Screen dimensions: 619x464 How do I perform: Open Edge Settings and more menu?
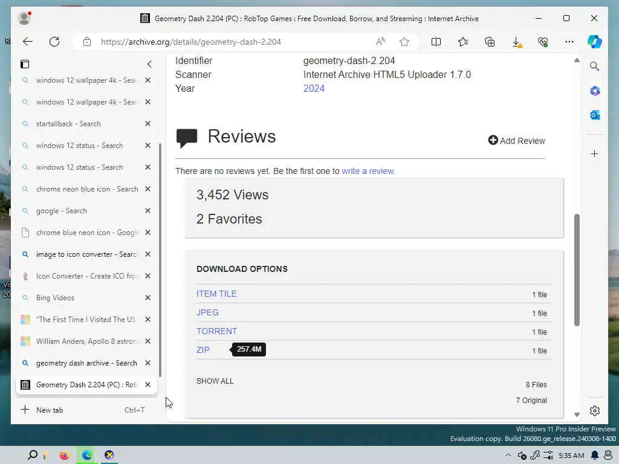569,42
